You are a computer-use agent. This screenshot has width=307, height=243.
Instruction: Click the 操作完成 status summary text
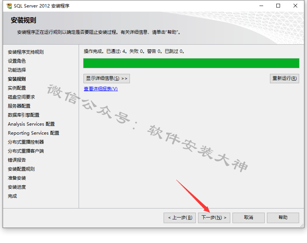point(134,51)
